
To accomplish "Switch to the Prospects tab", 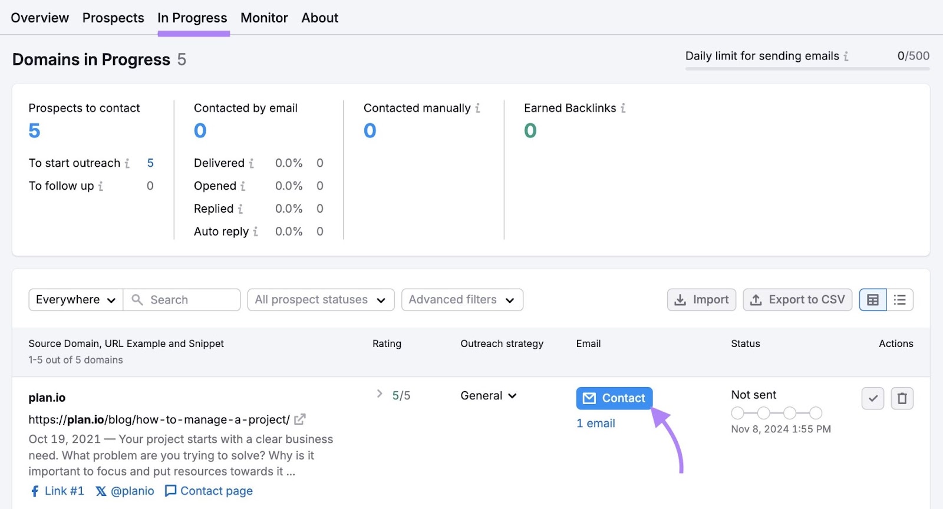I will tap(113, 18).
